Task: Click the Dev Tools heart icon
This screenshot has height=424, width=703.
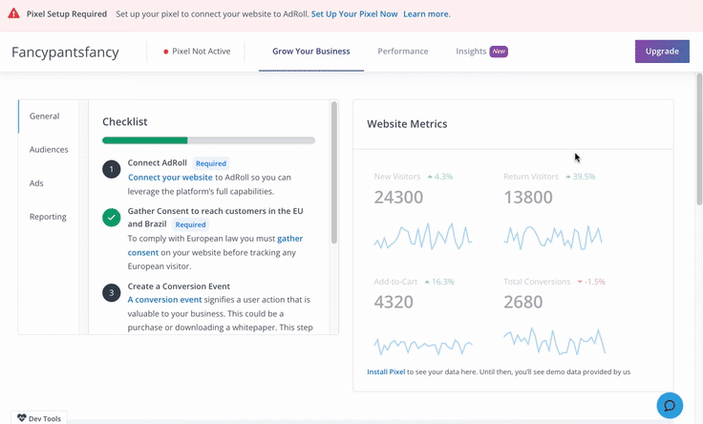Action: click(22, 418)
